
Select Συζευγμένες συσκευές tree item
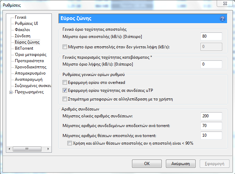pyautogui.click(x=33, y=86)
